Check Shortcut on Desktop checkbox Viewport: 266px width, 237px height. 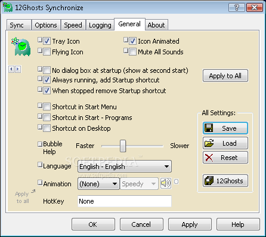tap(47, 128)
